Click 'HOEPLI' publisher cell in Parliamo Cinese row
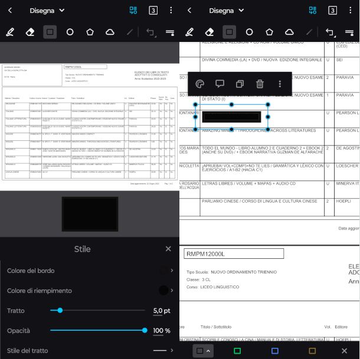The height and width of the screenshot is (359, 360). (x=343, y=201)
